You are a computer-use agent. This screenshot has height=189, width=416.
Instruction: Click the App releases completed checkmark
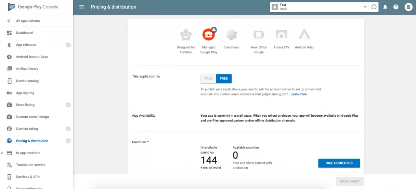point(68,45)
